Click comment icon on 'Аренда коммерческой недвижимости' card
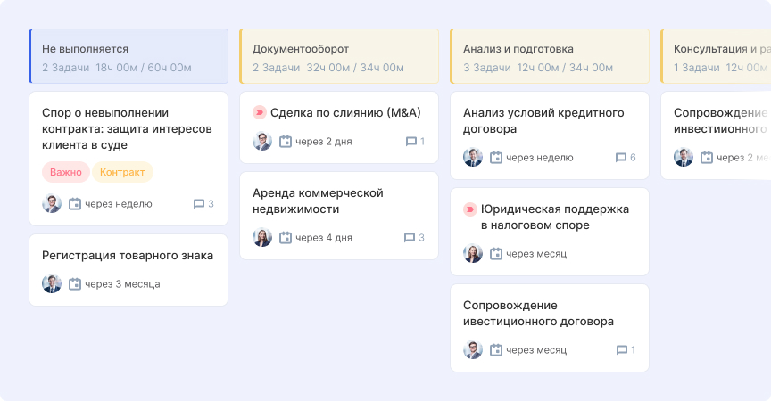The width and height of the screenshot is (771, 401). (x=410, y=238)
